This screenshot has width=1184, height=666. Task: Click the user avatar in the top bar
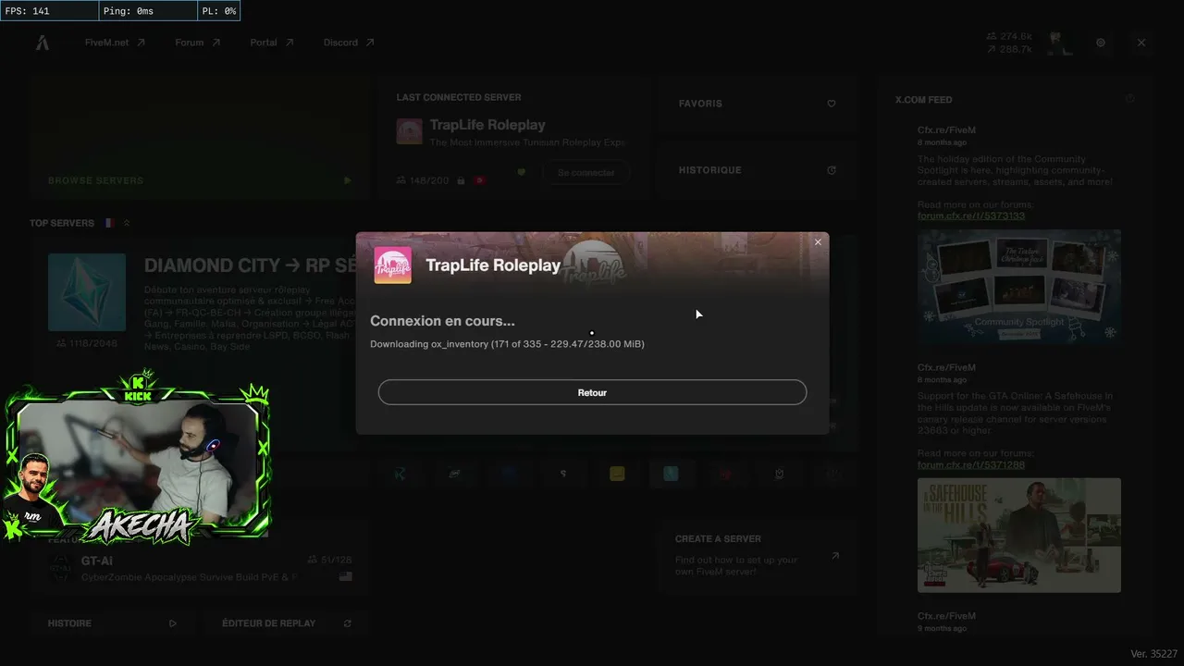(1060, 43)
